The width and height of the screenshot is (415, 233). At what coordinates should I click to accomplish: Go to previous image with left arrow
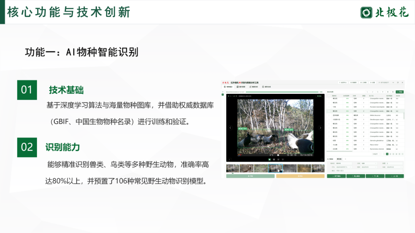pyautogui.click(x=230, y=128)
